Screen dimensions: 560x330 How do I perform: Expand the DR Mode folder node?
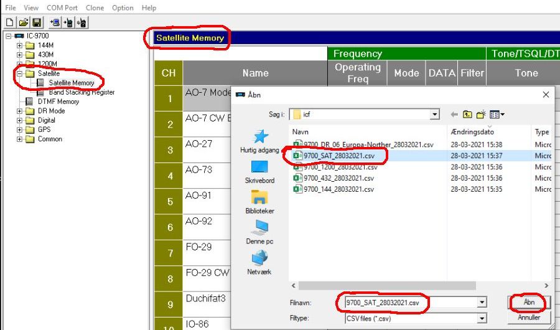20,111
